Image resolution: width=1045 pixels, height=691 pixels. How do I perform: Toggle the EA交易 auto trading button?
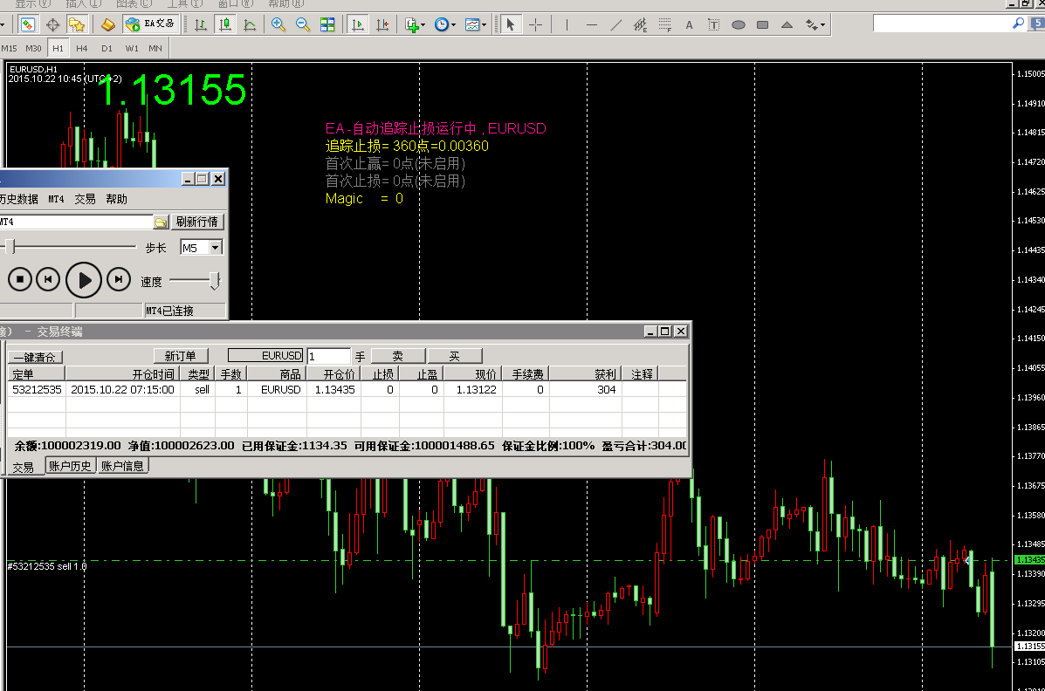click(150, 24)
